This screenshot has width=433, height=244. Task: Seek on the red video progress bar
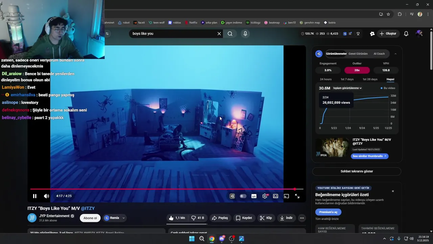point(166,189)
